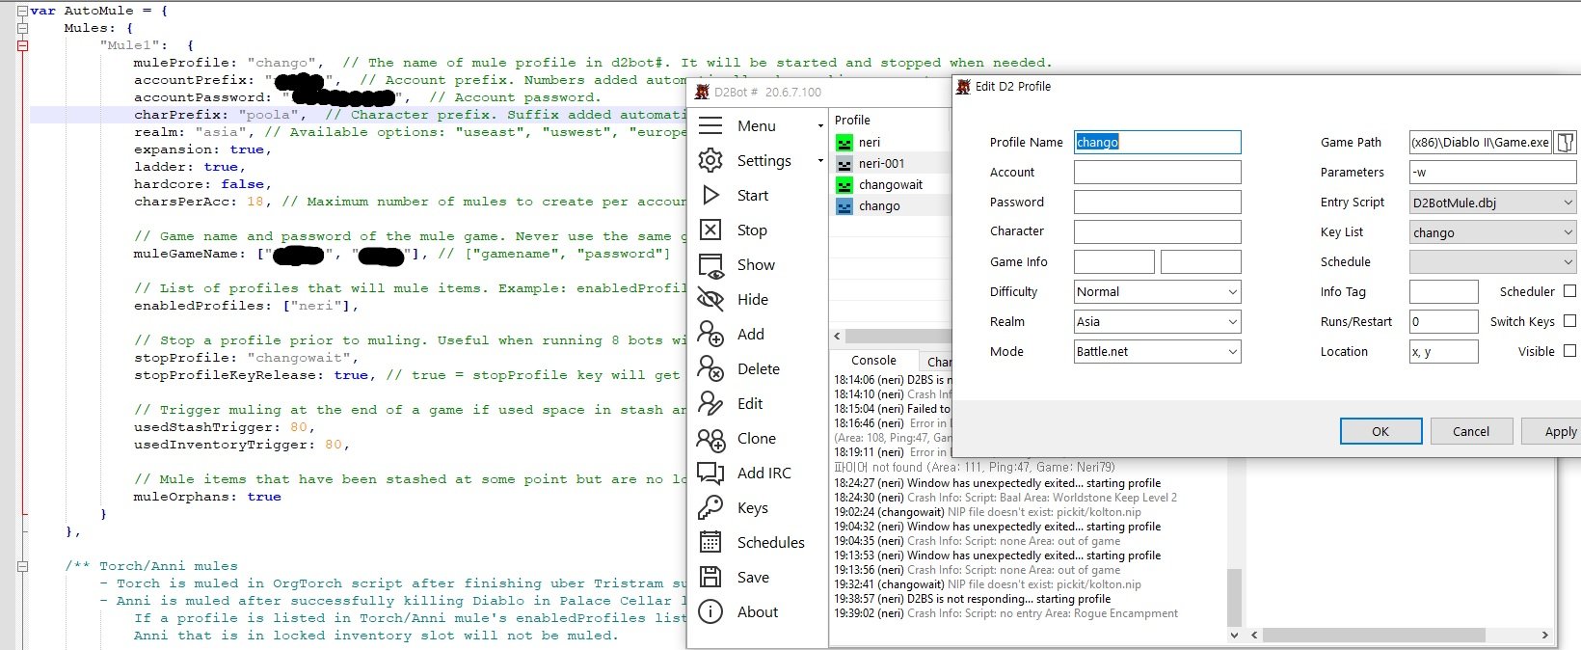Click the Edit profile icon
The height and width of the screenshot is (650, 1581).
pos(710,404)
